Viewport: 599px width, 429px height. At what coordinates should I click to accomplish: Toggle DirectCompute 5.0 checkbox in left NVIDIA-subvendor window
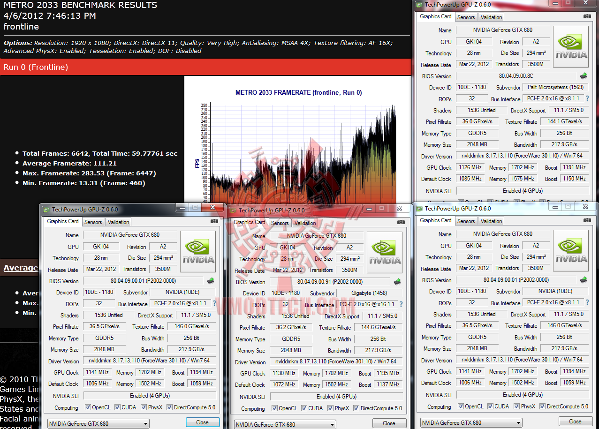[x=169, y=407]
